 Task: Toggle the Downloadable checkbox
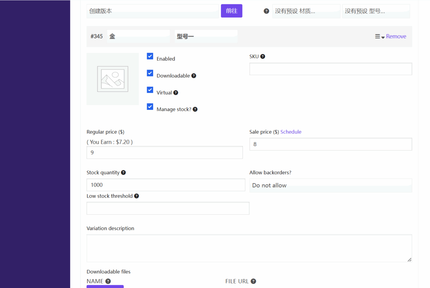150,73
